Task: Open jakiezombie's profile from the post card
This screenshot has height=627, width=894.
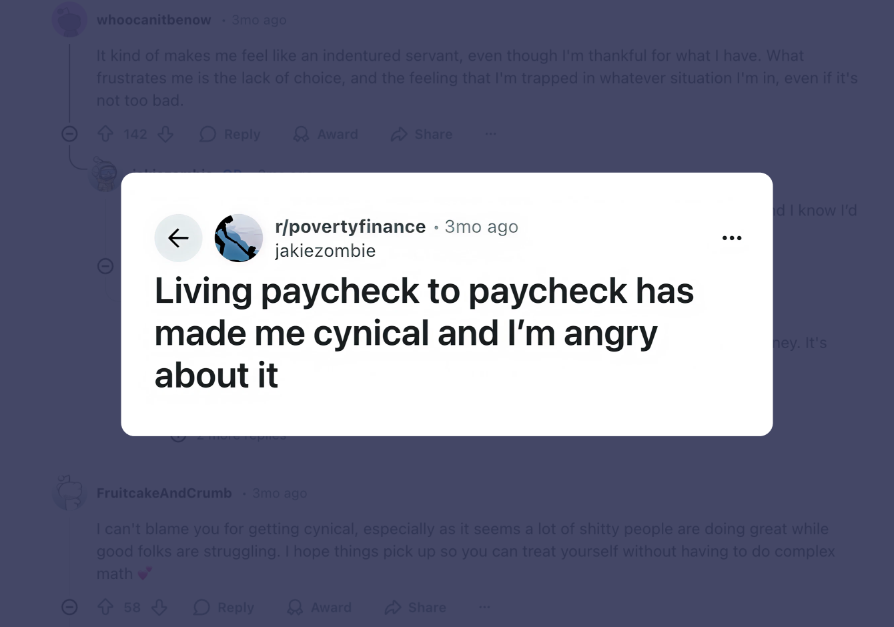Action: coord(325,251)
